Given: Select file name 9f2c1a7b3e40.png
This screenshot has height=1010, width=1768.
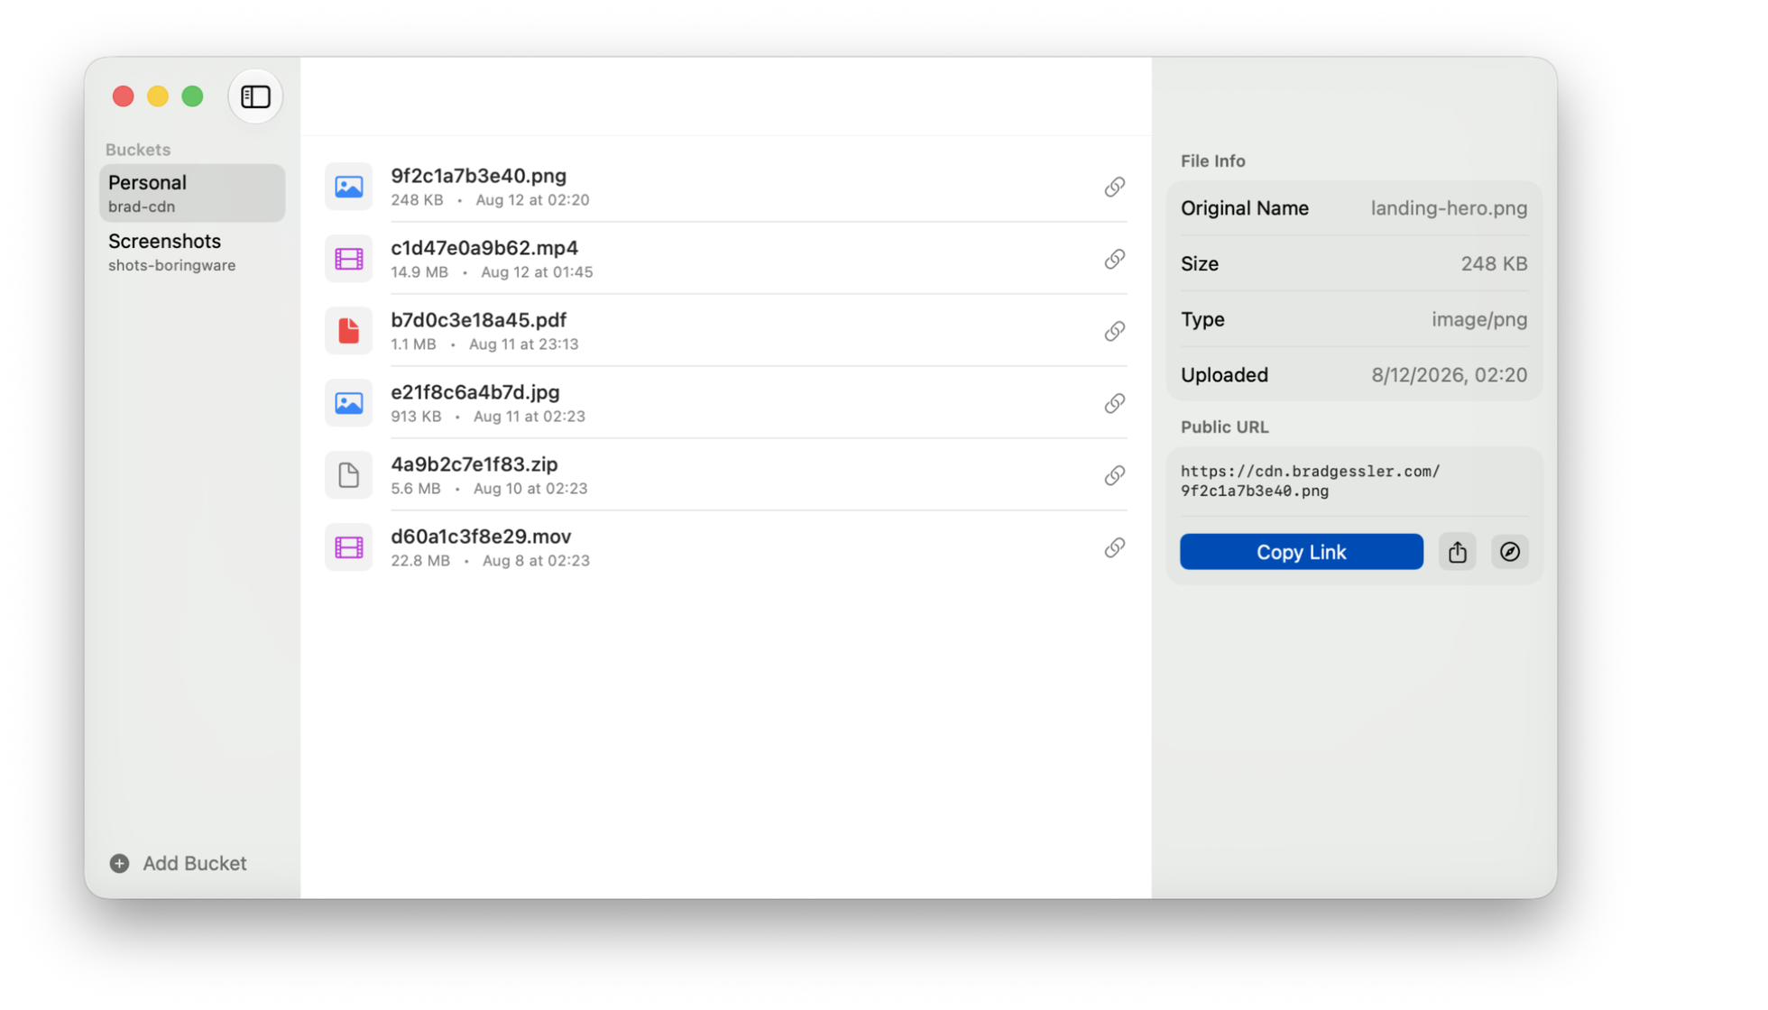Looking at the screenshot, I should (x=478, y=176).
